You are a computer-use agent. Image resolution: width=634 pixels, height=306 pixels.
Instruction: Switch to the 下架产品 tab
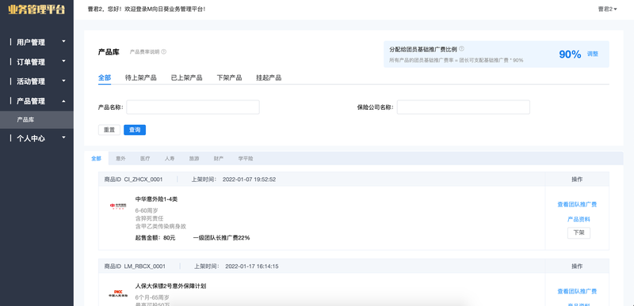[x=229, y=77]
